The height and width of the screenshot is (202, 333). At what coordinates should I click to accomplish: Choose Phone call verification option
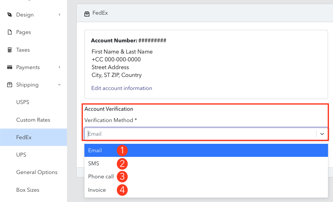click(x=206, y=176)
